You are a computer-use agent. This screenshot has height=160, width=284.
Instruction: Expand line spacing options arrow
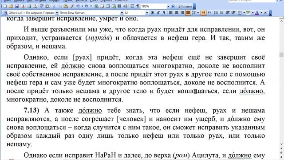(x=198, y=13)
